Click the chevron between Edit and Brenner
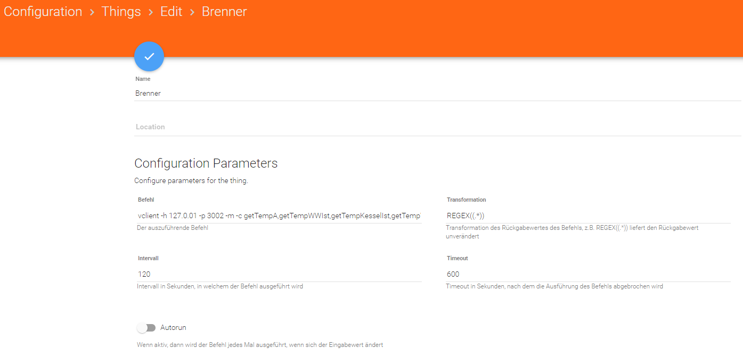743x356 pixels. click(192, 12)
